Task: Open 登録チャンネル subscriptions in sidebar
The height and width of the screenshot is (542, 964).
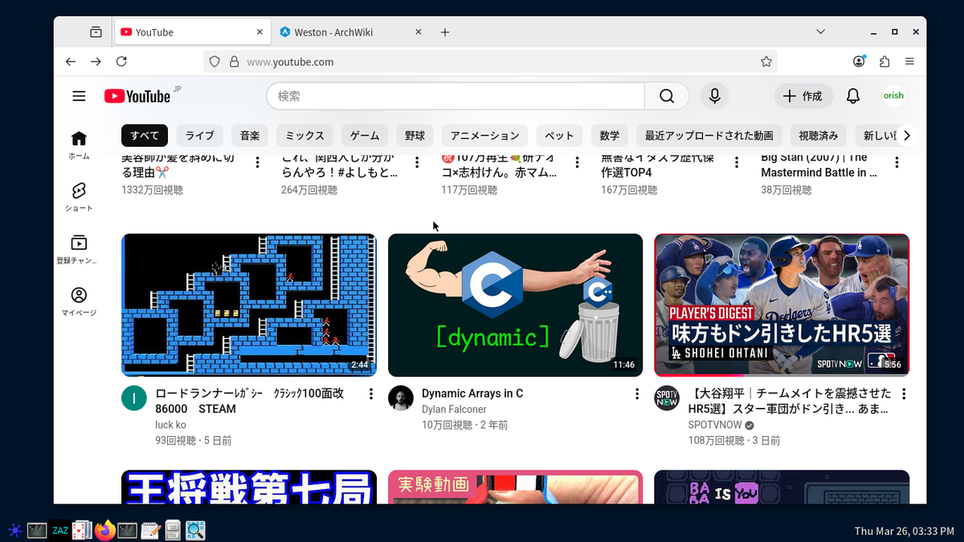Action: 79,250
